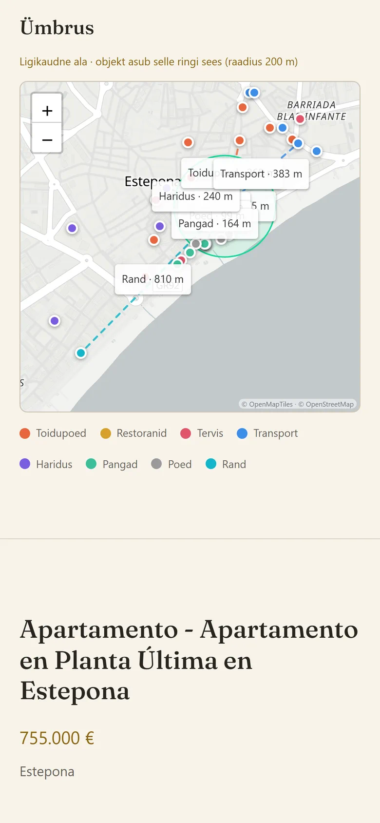
Task: Select the 'Haridus · 240 m' label
Action: coord(196,196)
